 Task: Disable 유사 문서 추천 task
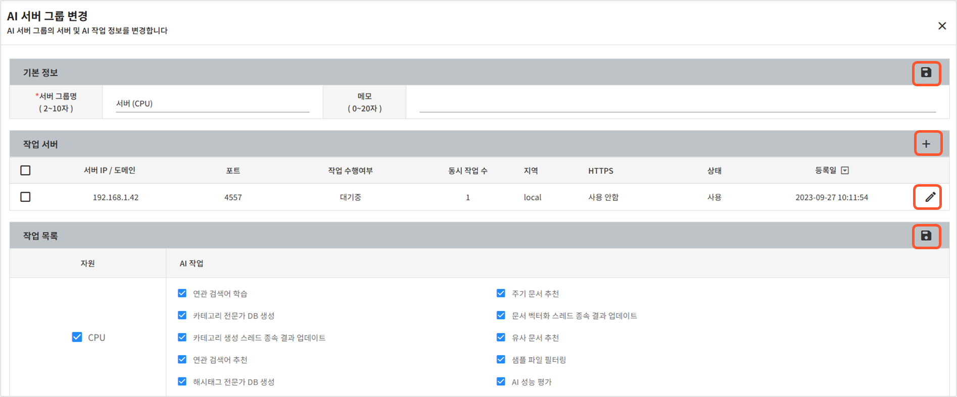point(501,337)
